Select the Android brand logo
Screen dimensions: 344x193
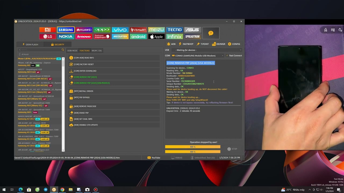click(x=138, y=36)
